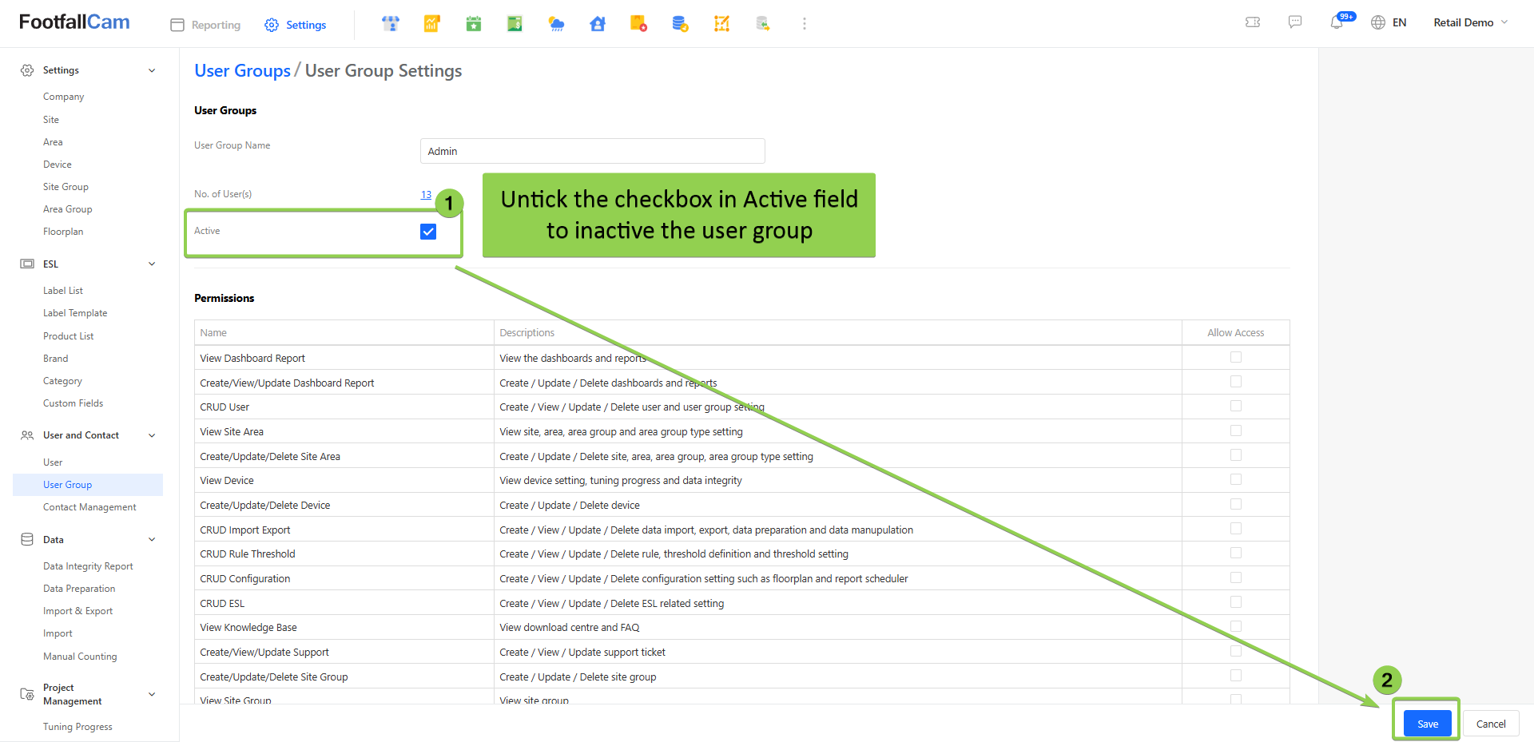Viewport: 1534px width, 742px height.
Task: Open the storefront icon in the toolbar
Action: [391, 24]
